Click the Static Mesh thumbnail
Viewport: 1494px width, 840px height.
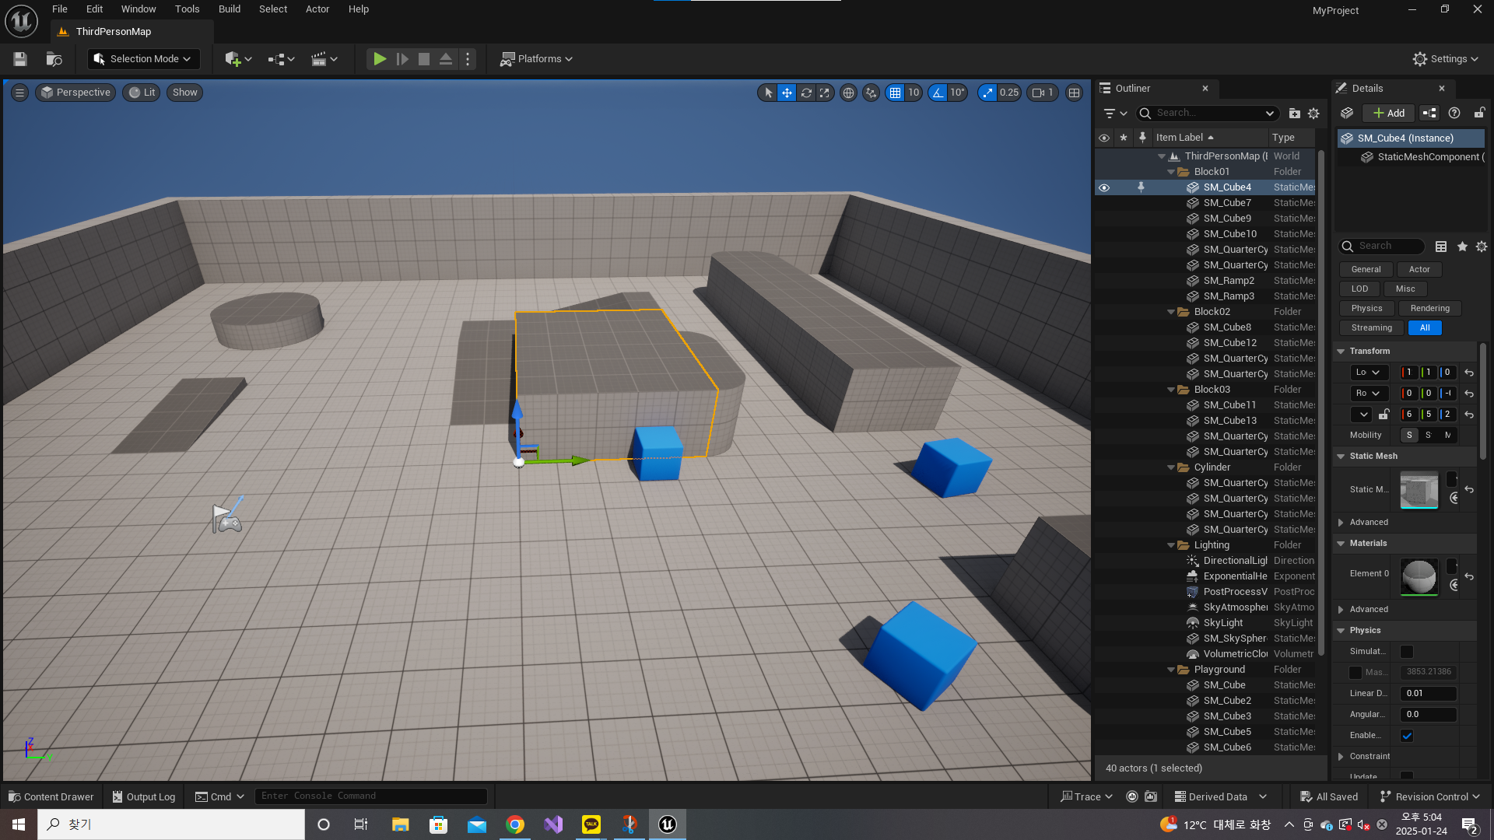[x=1419, y=490]
